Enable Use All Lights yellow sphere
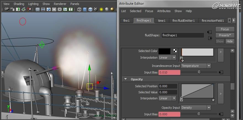Image resolution: width=243 pixels, height=120 pixels. [x=101, y=10]
